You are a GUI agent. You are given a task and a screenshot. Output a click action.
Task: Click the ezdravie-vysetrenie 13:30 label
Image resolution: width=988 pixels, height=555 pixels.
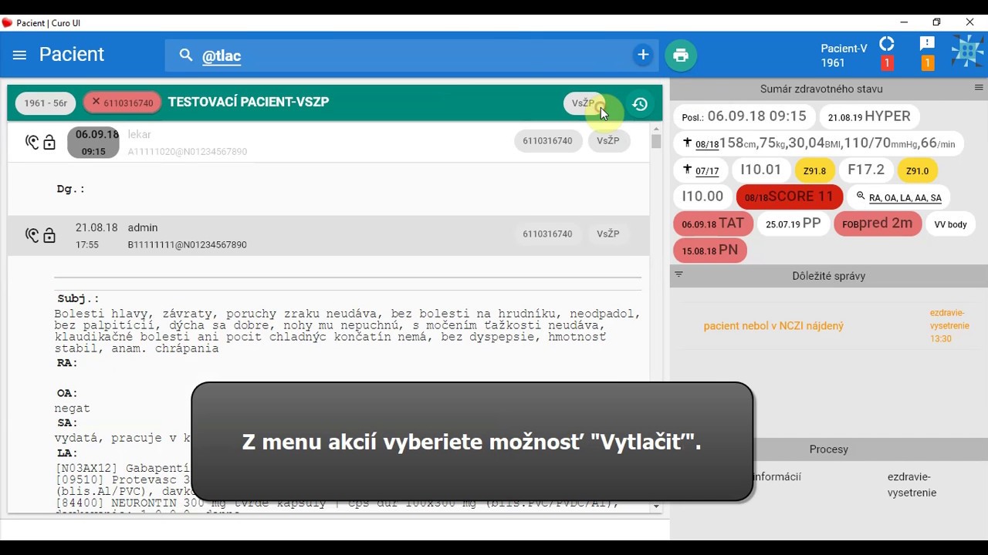click(x=949, y=326)
